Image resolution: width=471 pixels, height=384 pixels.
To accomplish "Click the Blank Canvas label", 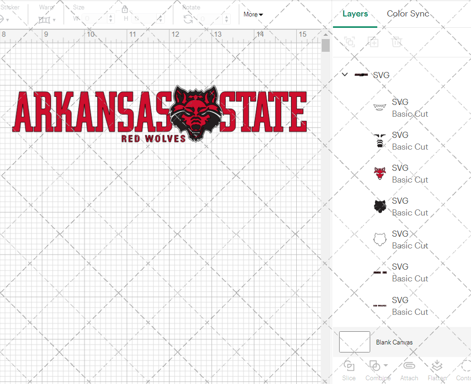I will [x=394, y=342].
